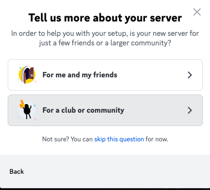Select the For me and my friends label text
This screenshot has height=190, width=210.
(x=80, y=75)
